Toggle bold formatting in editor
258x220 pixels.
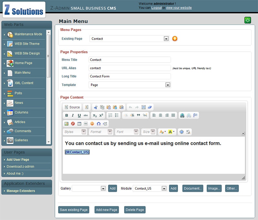coord(67,115)
